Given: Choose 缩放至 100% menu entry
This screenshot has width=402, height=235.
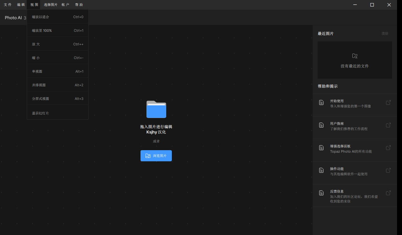Looking at the screenshot, I should click(x=58, y=31).
